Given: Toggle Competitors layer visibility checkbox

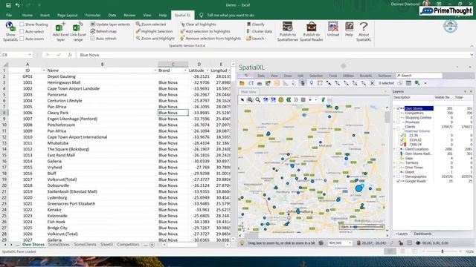Looking at the screenshot, I should point(399,113).
